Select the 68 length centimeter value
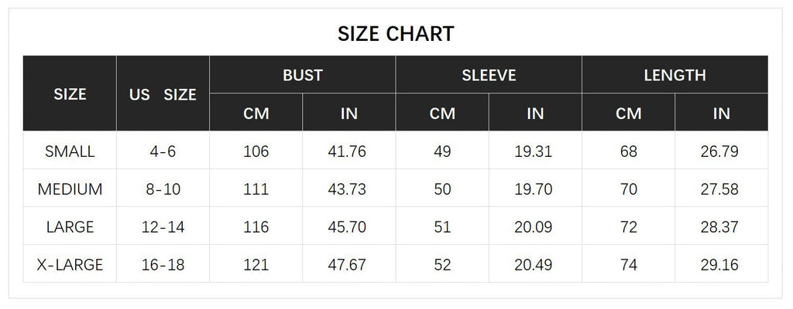Image resolution: width=793 pixels, height=309 pixels. pyautogui.click(x=628, y=151)
